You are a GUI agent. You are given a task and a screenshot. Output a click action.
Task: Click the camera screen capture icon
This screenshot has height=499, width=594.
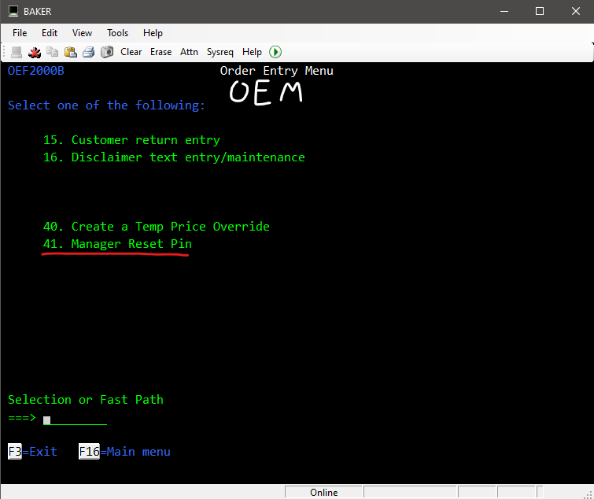coord(106,52)
